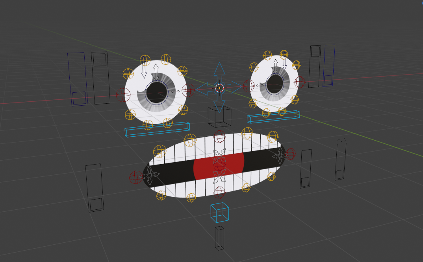Select the left eye's black pupil
Viewport: 423px width, 262px height.
click(x=157, y=92)
